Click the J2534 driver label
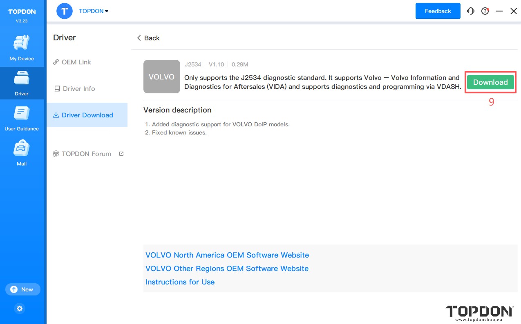521x324 pixels. (x=193, y=64)
